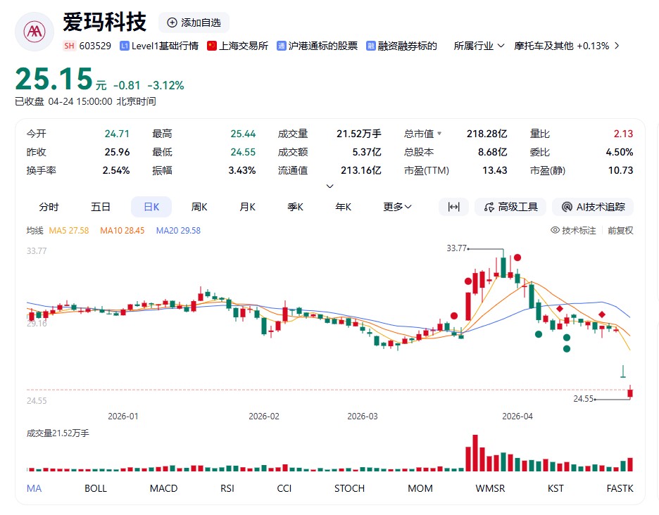Select the MACD indicator
Screen dimensions: 659x515
click(163, 488)
